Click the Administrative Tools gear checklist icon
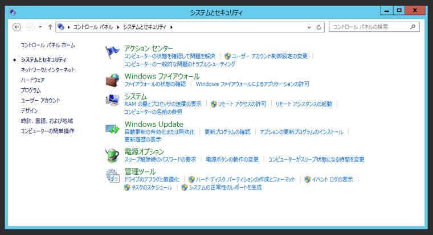The image size is (433, 235). pos(113,176)
